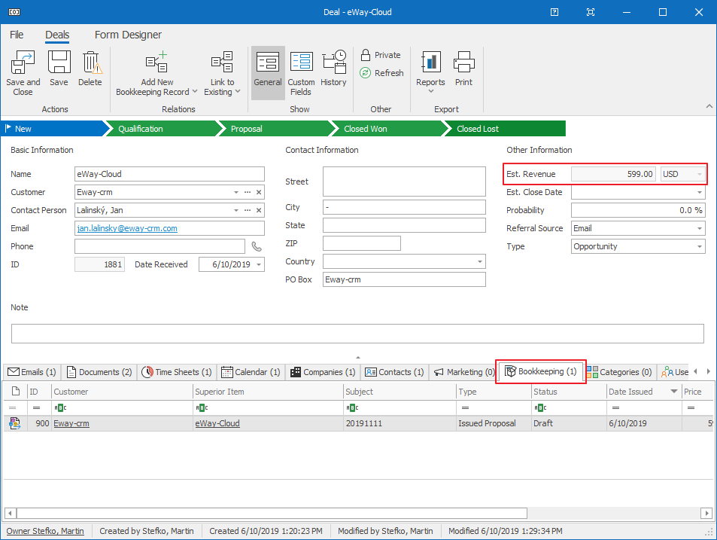Switch to the Bookkeeping (1) tab
Screen dimensions: 717x540
[x=540, y=371]
